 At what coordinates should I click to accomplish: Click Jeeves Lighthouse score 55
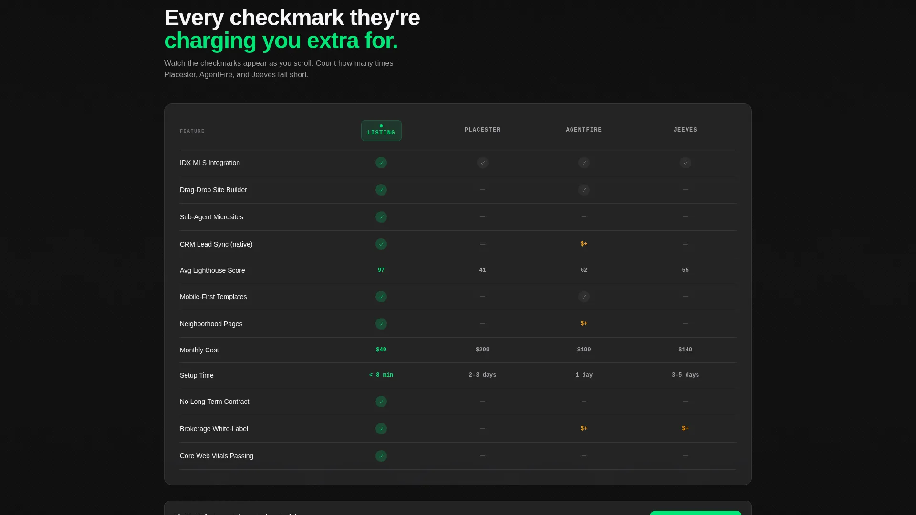coord(686,270)
